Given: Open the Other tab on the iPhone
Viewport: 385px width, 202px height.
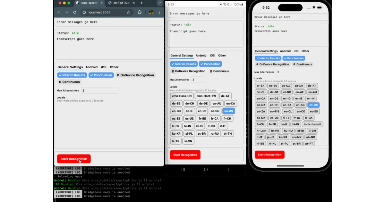Looking at the screenshot, I should 305,51.
